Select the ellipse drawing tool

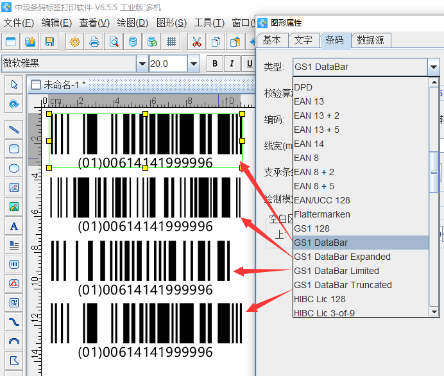(13, 169)
